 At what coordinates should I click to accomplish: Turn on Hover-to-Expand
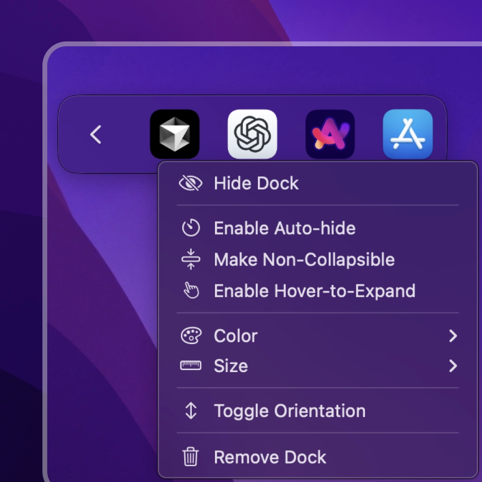tap(315, 291)
